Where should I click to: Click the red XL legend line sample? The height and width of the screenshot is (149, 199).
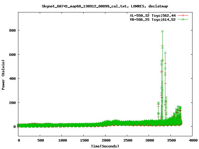coord(183,16)
